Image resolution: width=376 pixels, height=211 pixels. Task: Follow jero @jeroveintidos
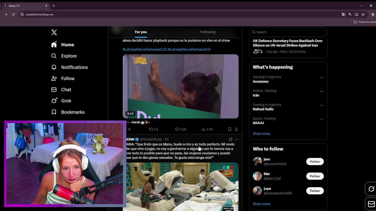tap(315, 161)
